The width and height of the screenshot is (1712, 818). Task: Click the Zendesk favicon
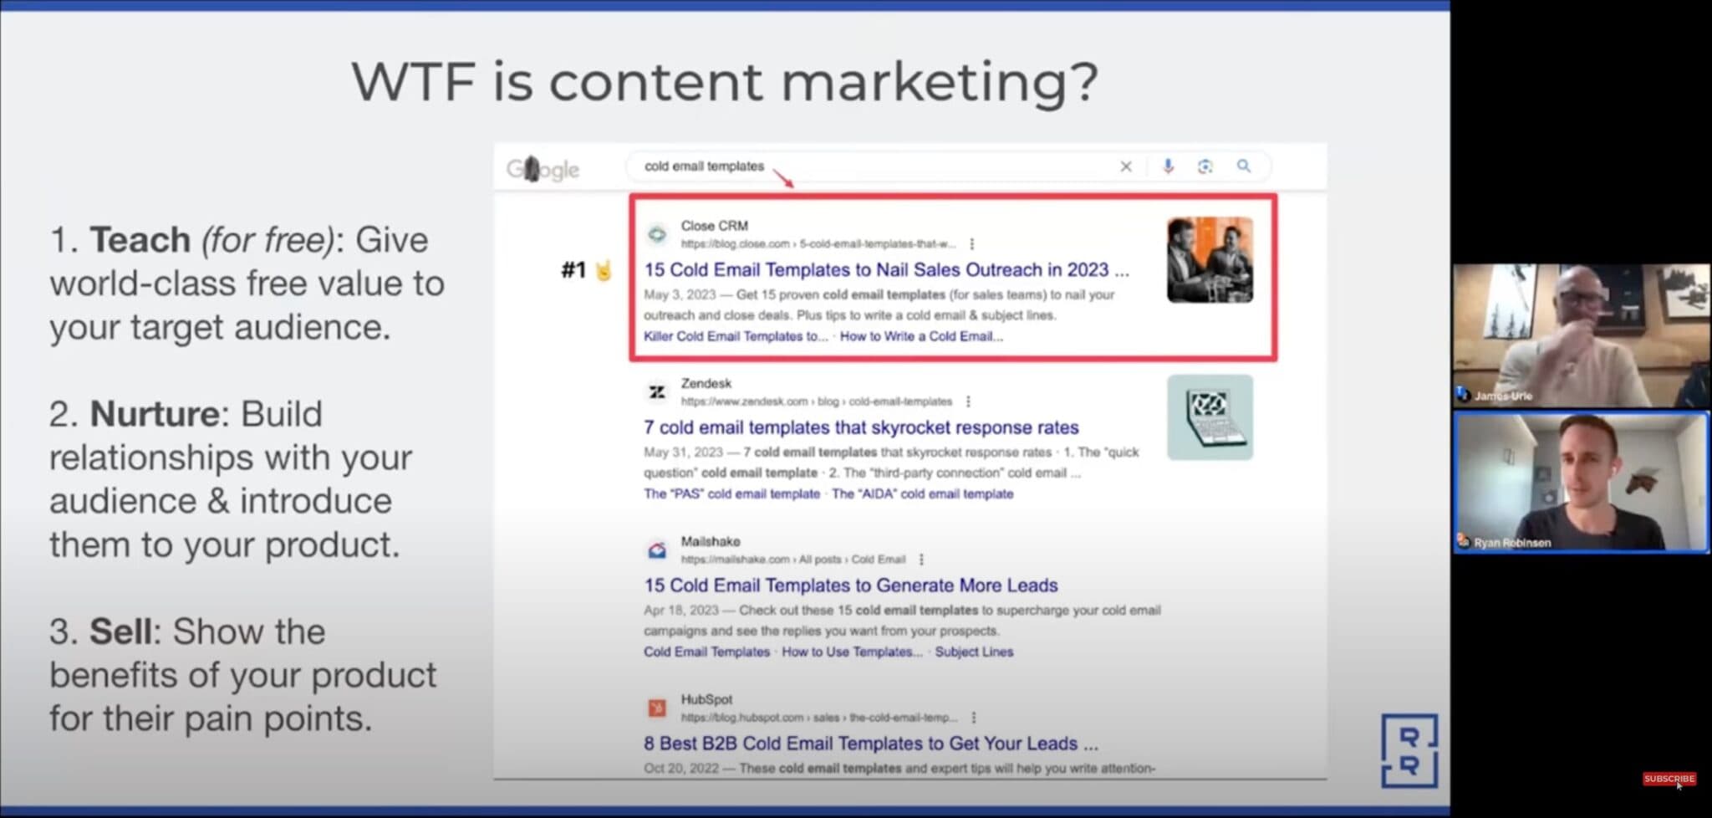tap(657, 391)
